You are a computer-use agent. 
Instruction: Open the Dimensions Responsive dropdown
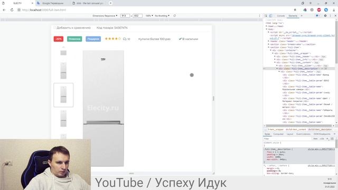[105, 16]
